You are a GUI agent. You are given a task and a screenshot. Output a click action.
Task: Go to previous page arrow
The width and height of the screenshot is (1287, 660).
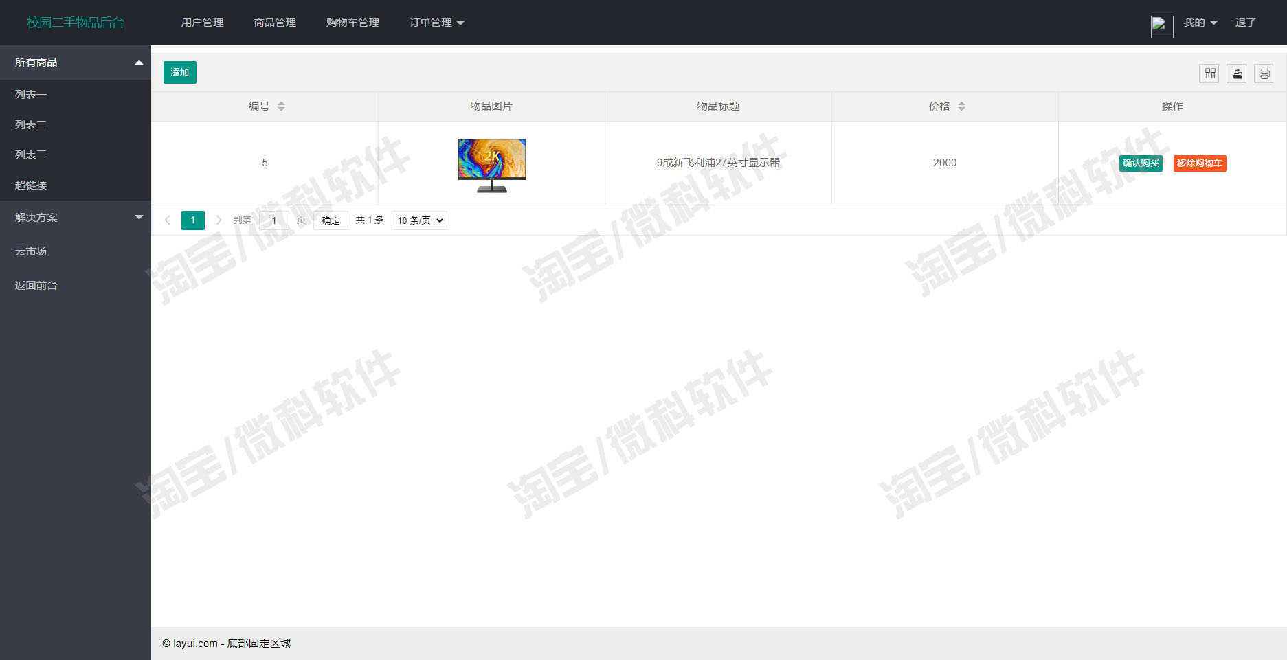168,220
